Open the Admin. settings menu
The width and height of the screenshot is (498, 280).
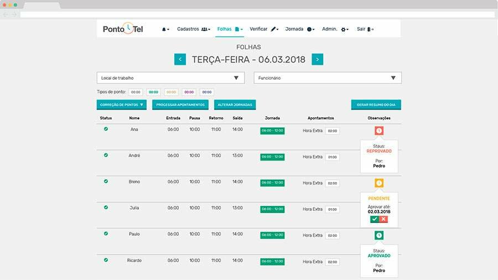pyautogui.click(x=335, y=29)
